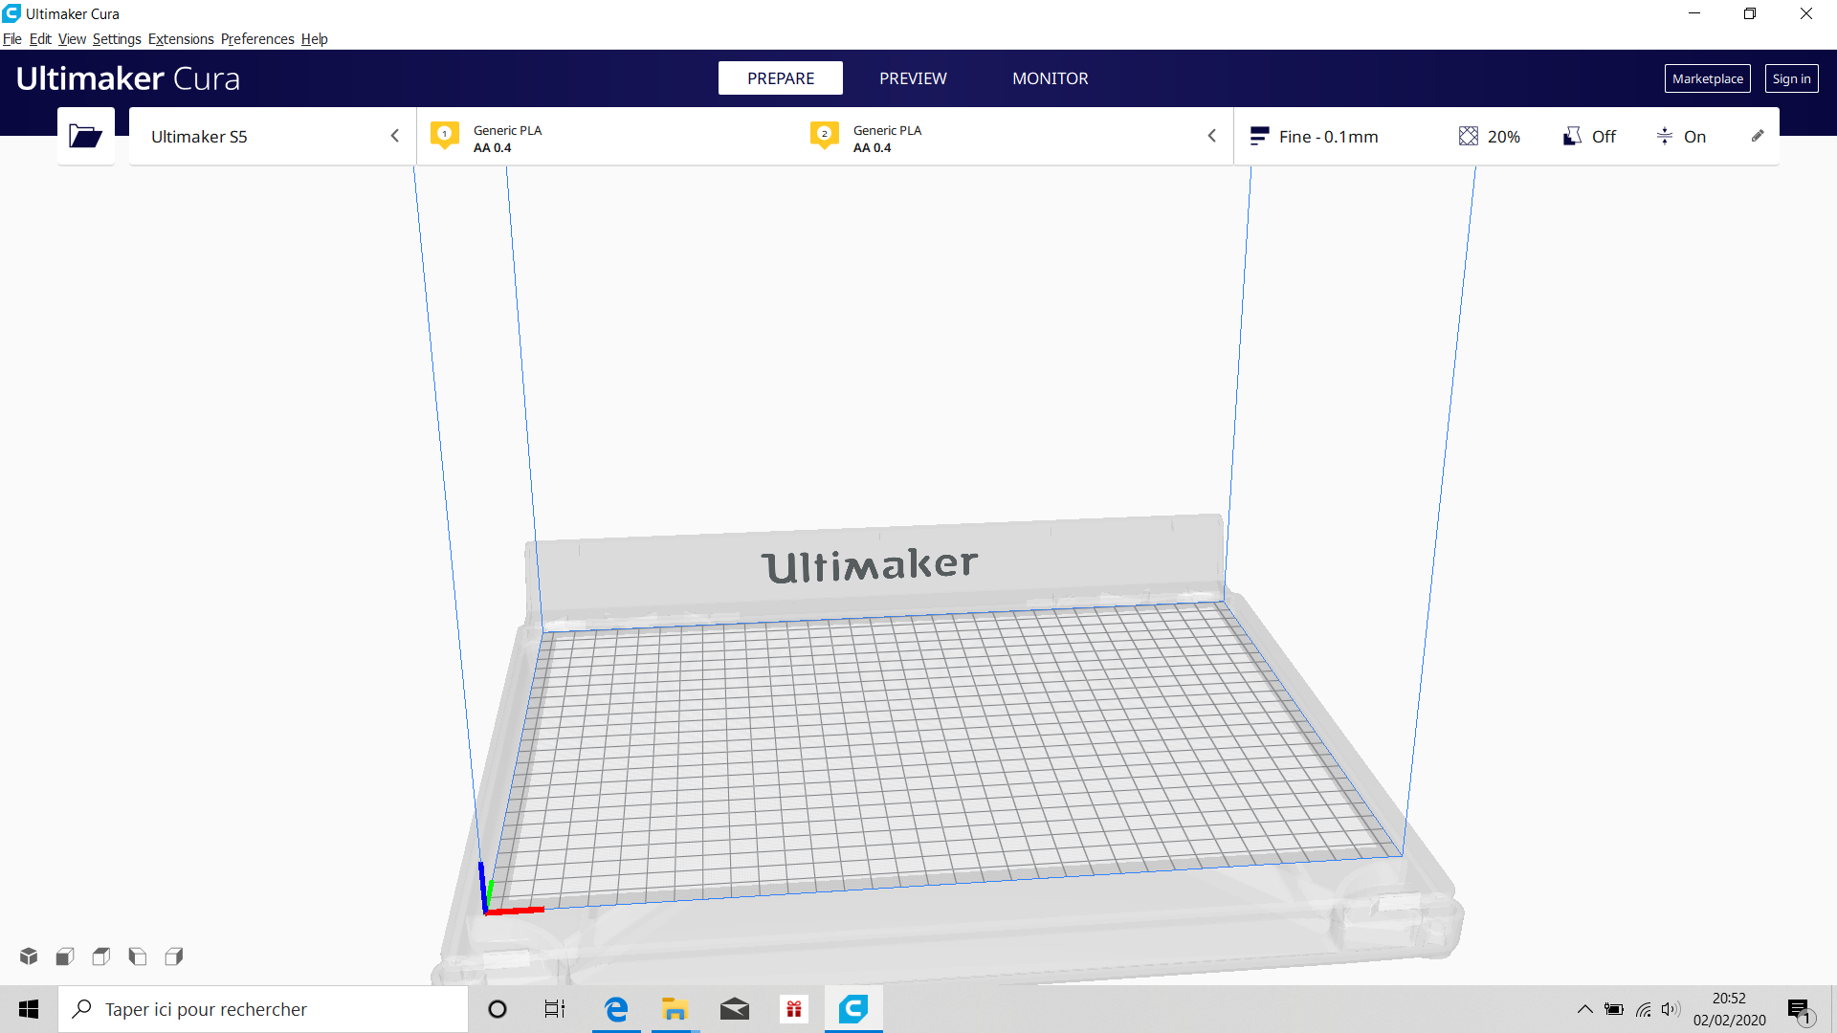
Task: Click extruder 1 Generic PLA icon
Action: (x=445, y=136)
